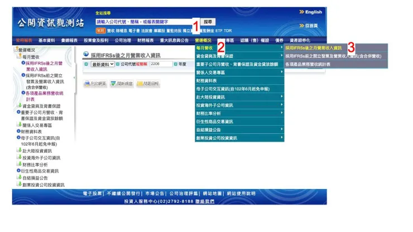This screenshot has height=232, width=413.
Task: Click folder icon of 投資海外子公司資訊 in sidebar
Action: coord(19,157)
